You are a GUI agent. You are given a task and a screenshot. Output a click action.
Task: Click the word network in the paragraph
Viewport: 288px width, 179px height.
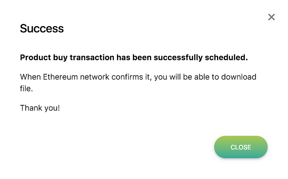pyautogui.click(x=94, y=77)
